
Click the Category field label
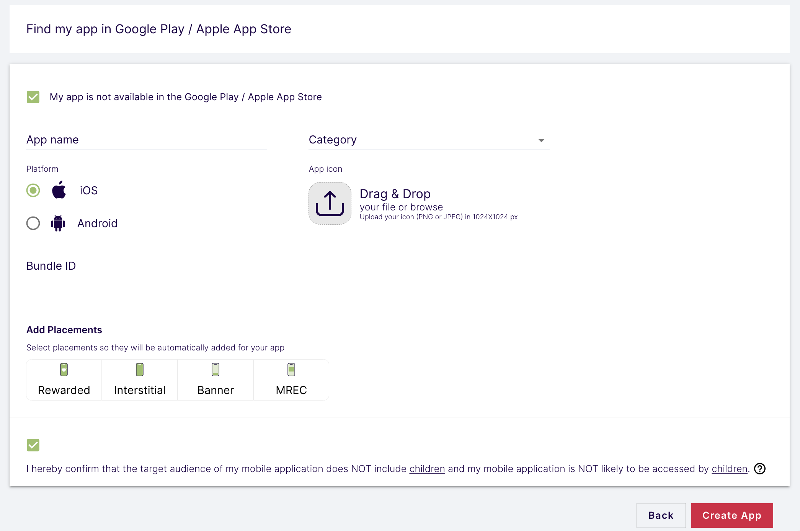click(332, 140)
